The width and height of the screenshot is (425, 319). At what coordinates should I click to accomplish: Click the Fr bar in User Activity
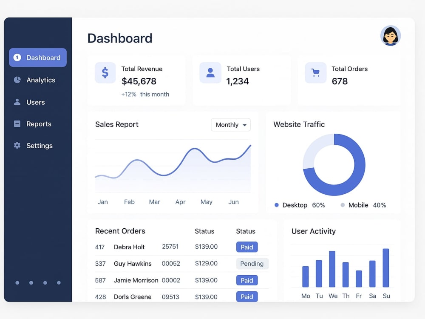(x=359, y=279)
